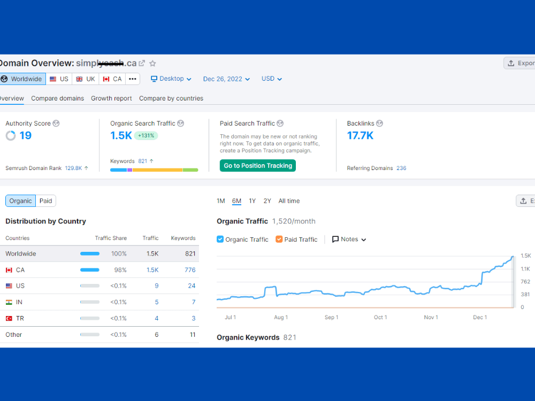Select the Worldwide row in the country table
535x401 pixels.
coord(100,253)
